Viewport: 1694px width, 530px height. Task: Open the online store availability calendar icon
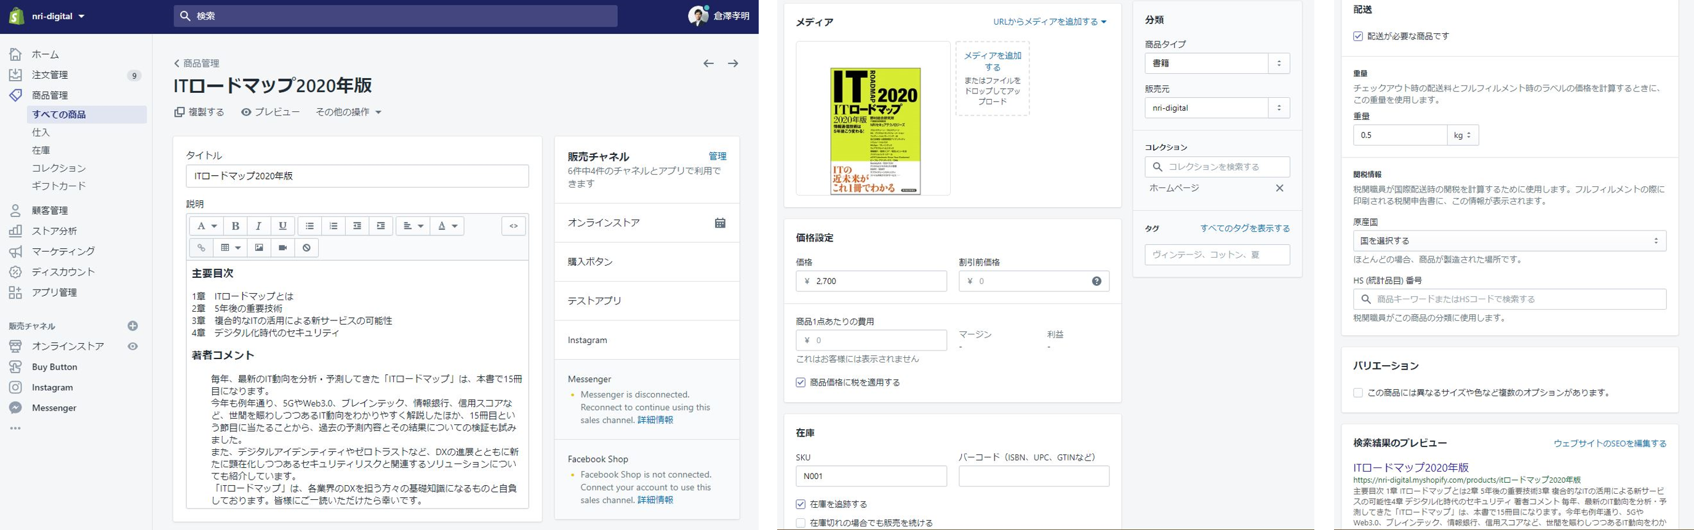720,223
